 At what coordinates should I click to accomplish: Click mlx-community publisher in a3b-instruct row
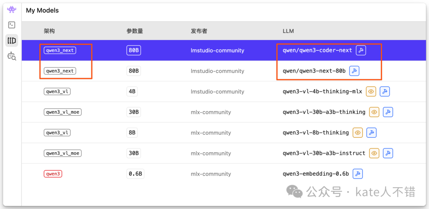click(211, 153)
